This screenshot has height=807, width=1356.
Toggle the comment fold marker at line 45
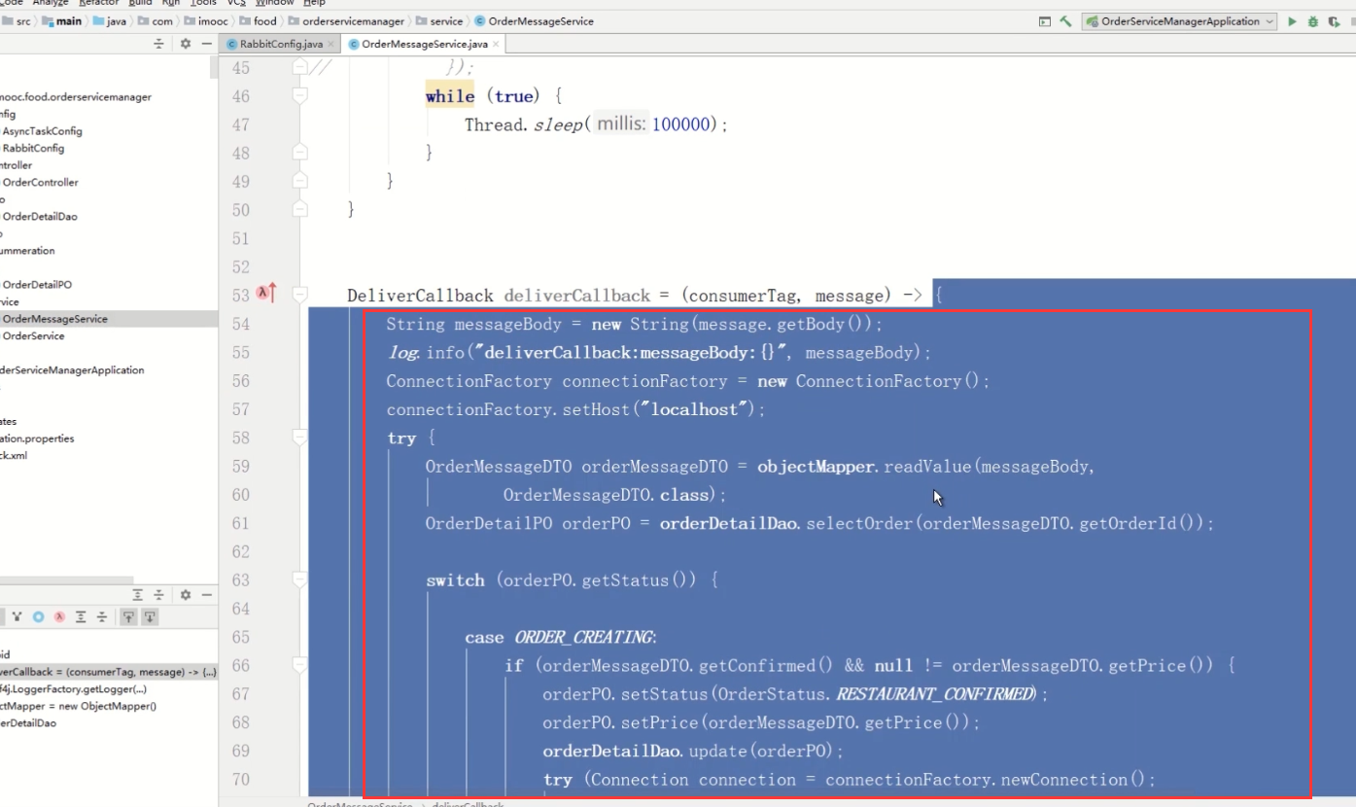point(299,67)
